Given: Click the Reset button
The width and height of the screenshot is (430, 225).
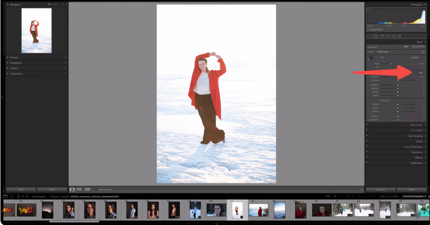Looking at the screenshot, I should tap(412, 189).
